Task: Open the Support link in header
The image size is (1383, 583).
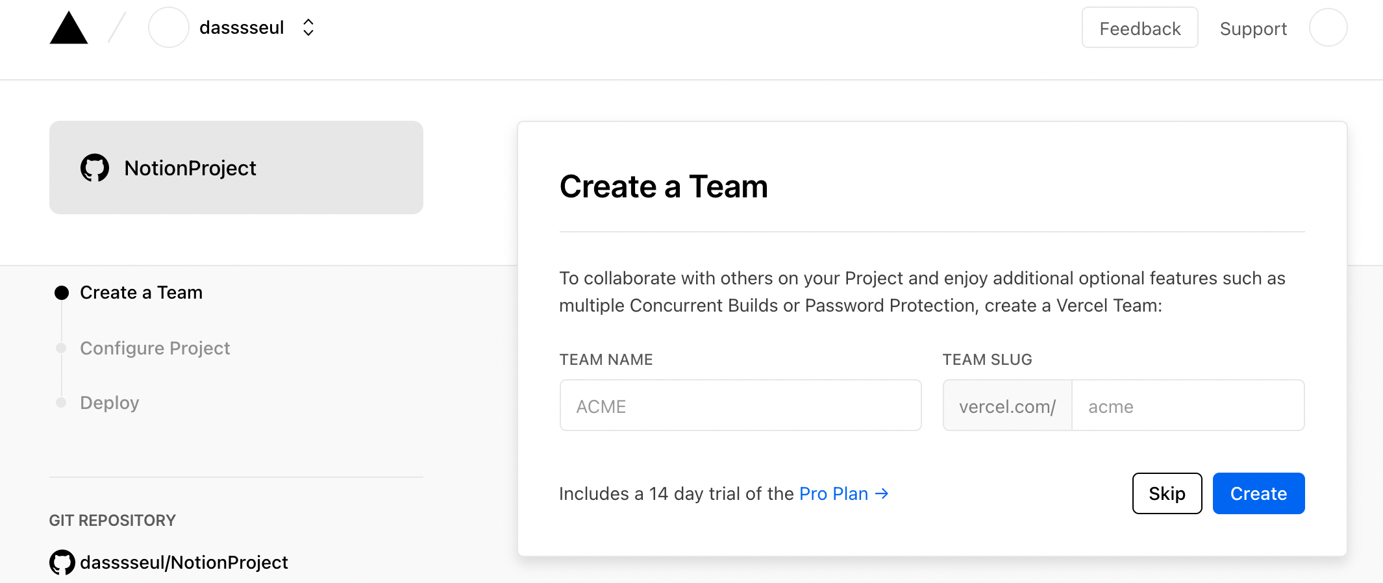Action: (x=1252, y=29)
